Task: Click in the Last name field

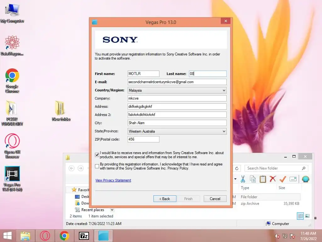Action: click(x=208, y=74)
